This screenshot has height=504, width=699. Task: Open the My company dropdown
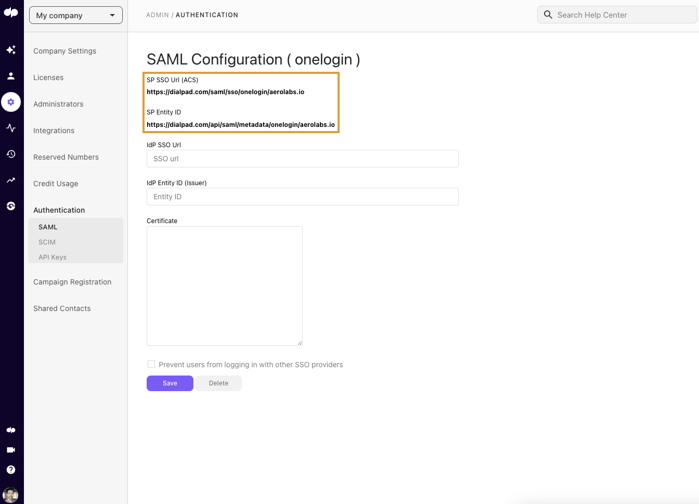click(x=76, y=15)
